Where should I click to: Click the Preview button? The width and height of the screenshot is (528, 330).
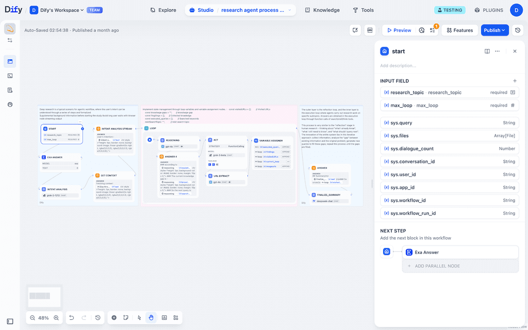click(x=399, y=30)
